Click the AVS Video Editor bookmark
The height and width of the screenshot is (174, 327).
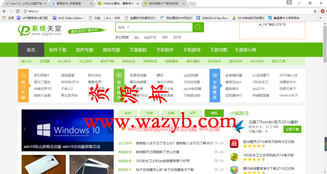pos(69,18)
